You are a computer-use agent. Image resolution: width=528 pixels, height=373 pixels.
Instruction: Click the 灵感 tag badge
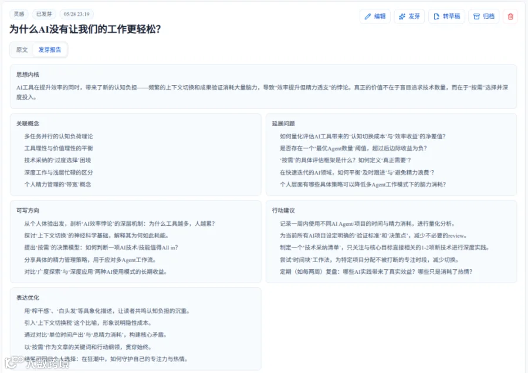pos(19,14)
